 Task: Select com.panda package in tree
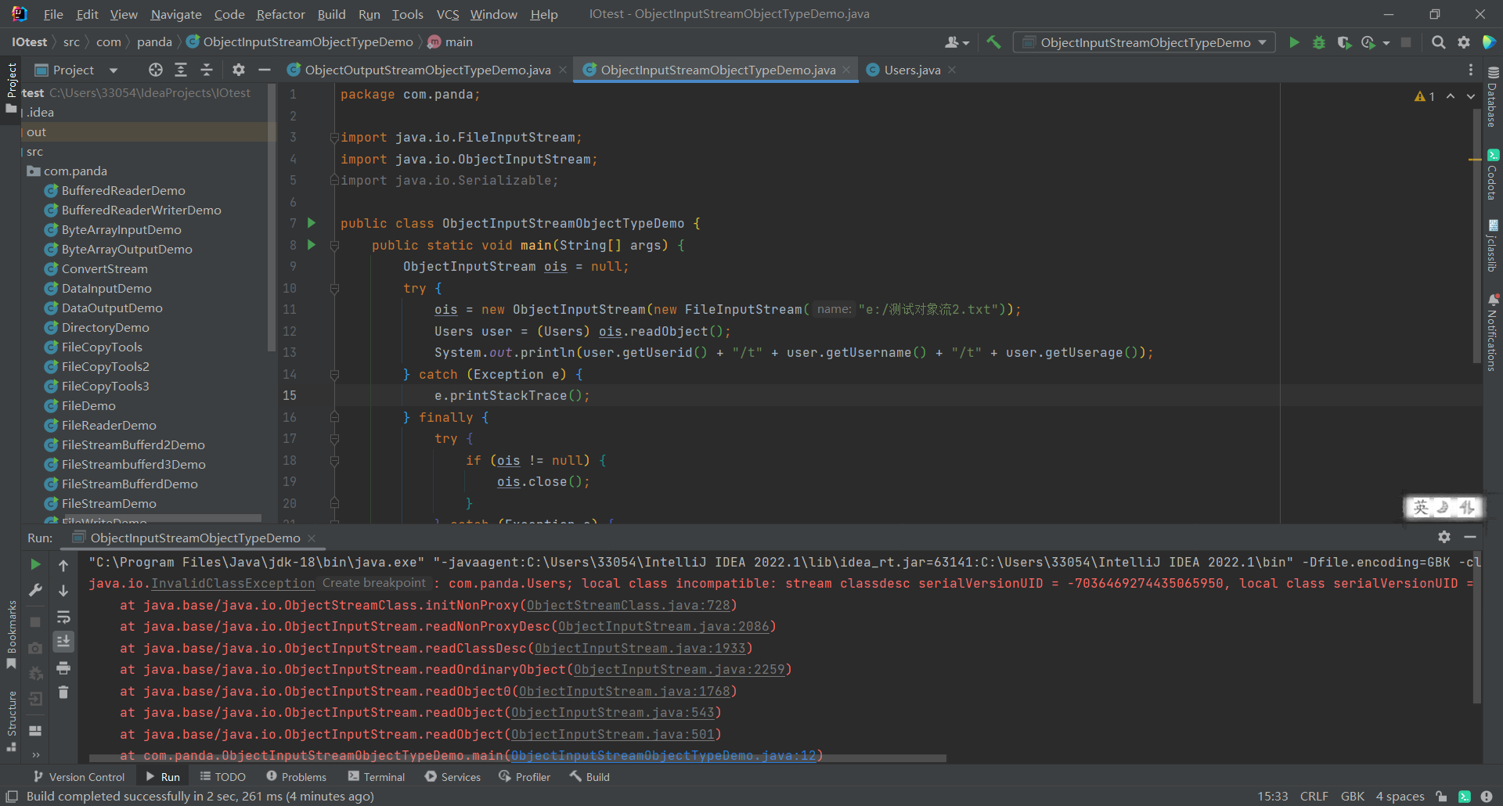click(75, 171)
